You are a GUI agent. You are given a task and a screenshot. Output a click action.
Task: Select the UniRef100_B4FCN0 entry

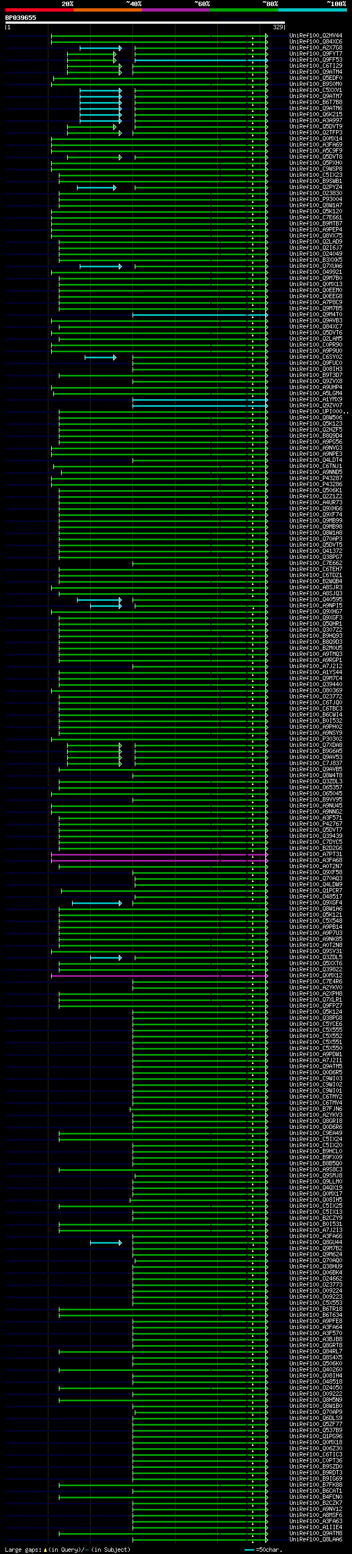click(x=316, y=1497)
